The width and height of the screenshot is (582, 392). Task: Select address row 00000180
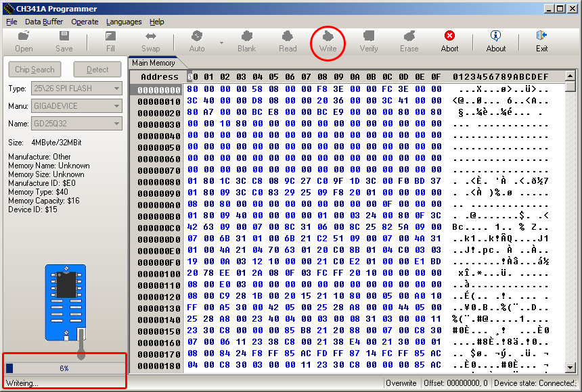(x=159, y=366)
